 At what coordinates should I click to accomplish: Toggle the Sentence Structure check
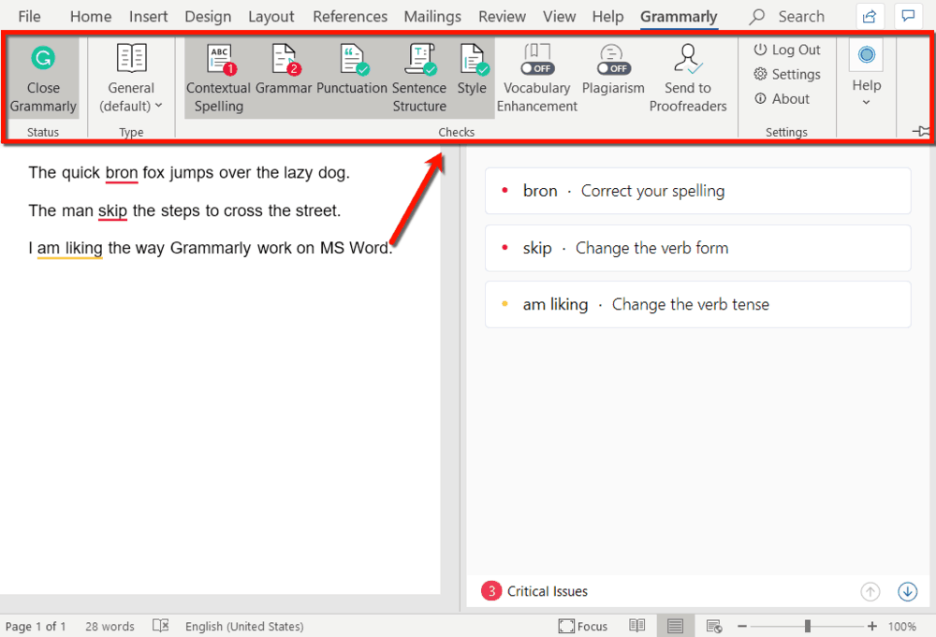[x=419, y=79]
